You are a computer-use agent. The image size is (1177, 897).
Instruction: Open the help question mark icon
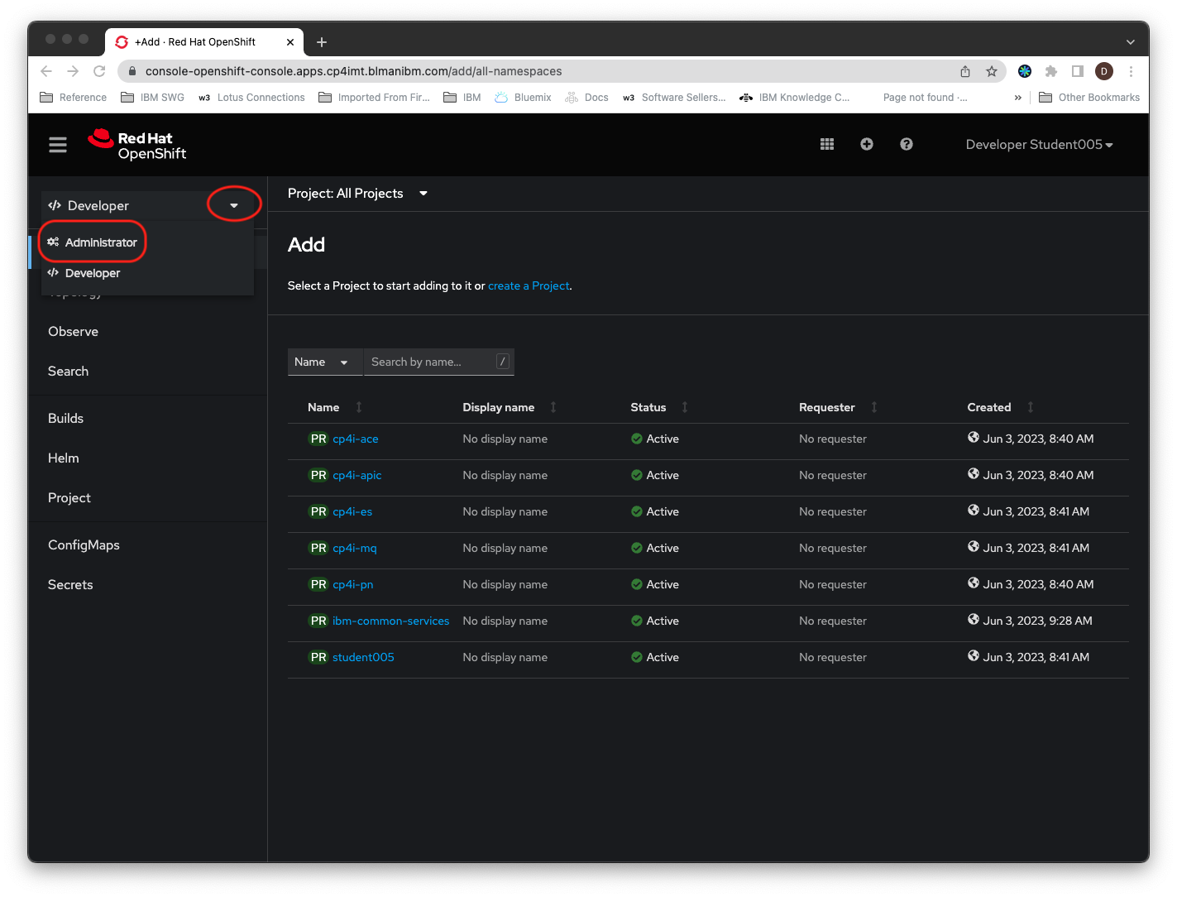tap(907, 144)
